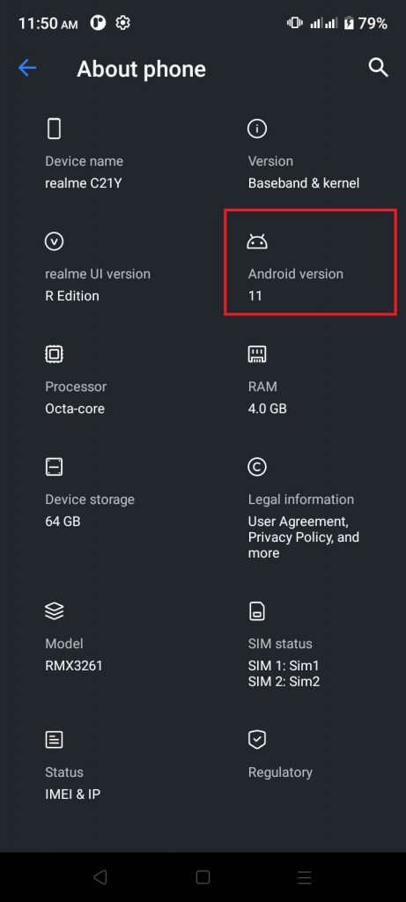Tap the copyright icon for Legal information
The image size is (406, 902).
[x=256, y=467]
